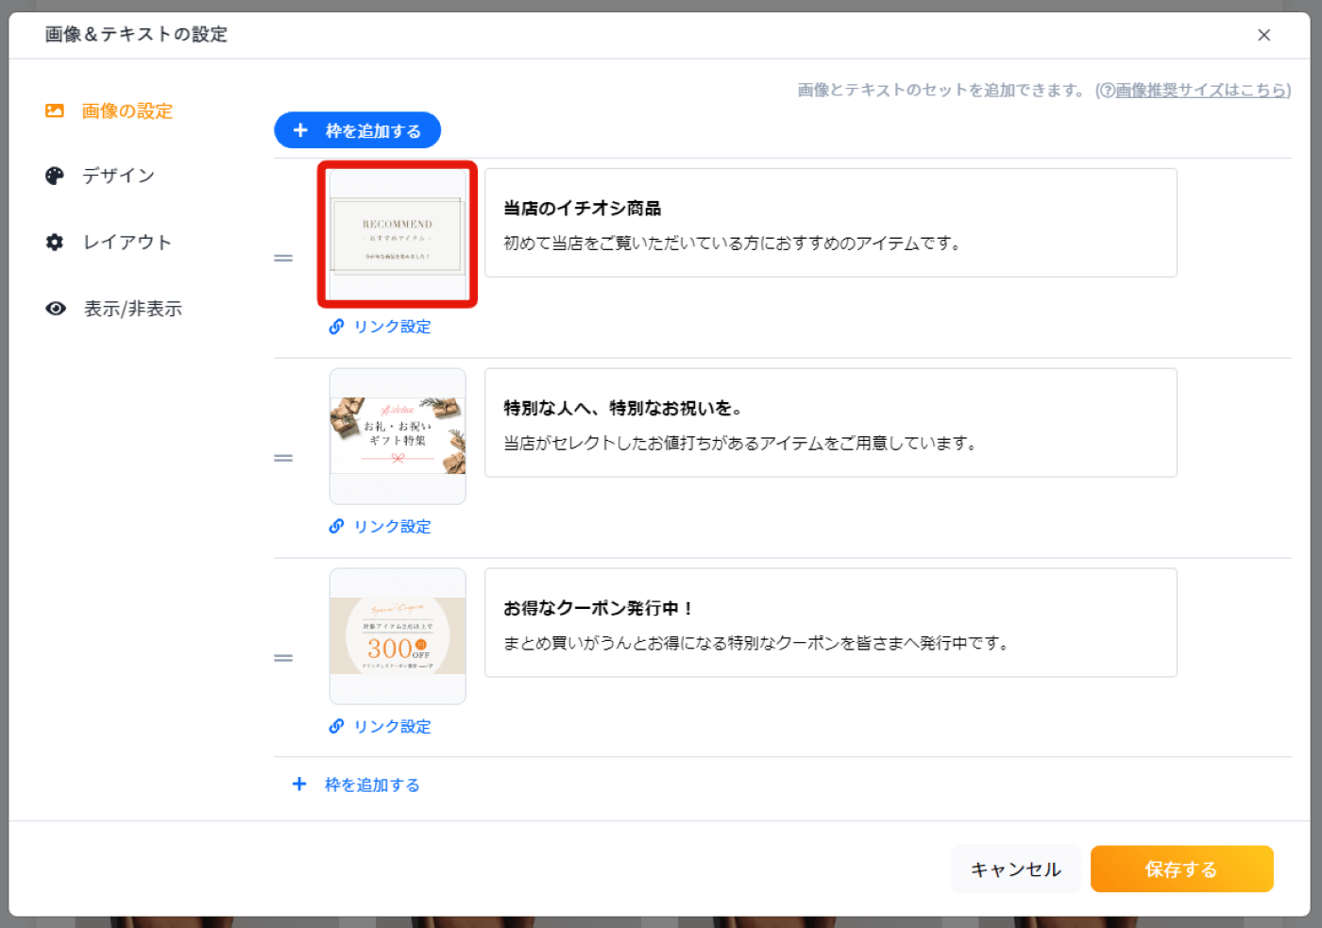Screen dimensions: 1322x928
Task: Click the お得なクーポン発行中！ title text
Action: 599,609
